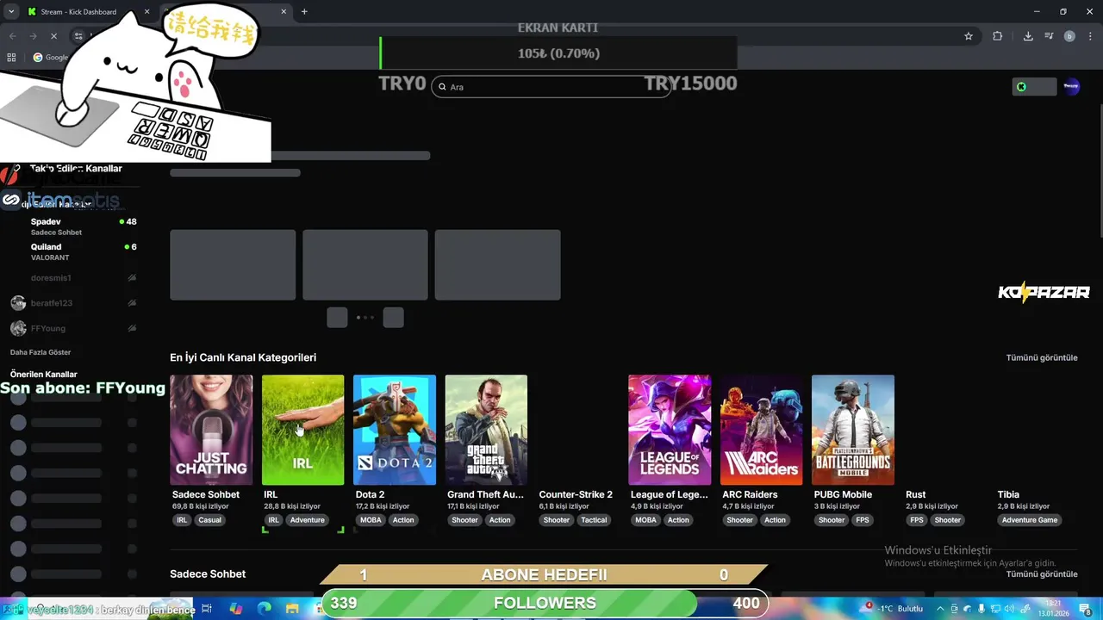Open Just Chatting category thumbnail
The height and width of the screenshot is (620, 1103).
[211, 430]
